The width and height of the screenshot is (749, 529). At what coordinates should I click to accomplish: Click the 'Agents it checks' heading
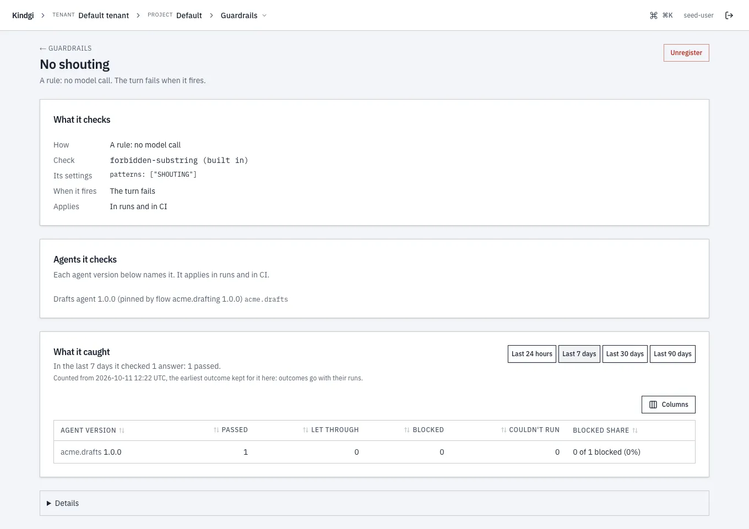click(x=85, y=259)
